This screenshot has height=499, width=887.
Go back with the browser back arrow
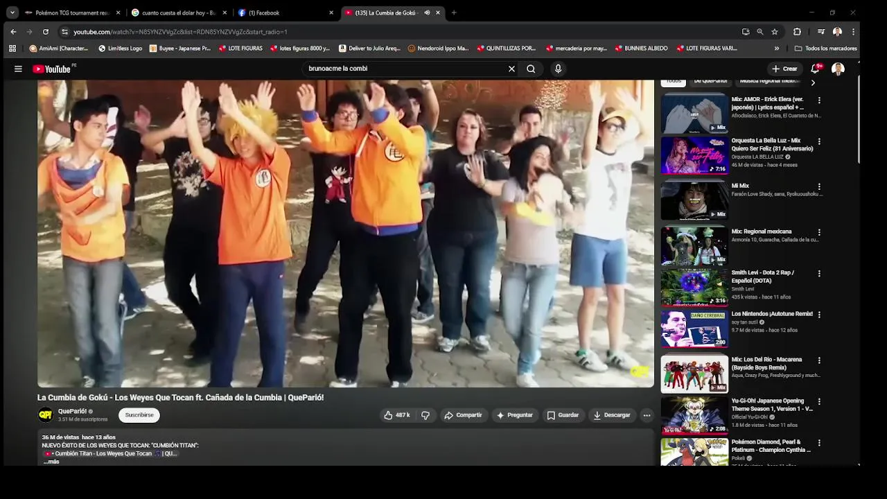point(13,32)
